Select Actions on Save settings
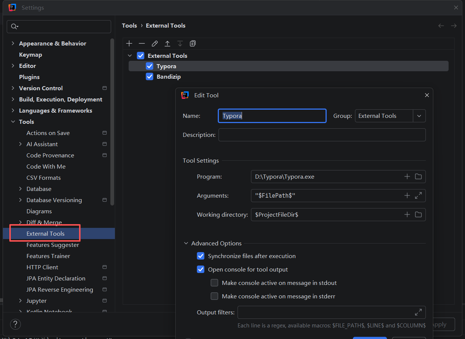 [x=48, y=133]
